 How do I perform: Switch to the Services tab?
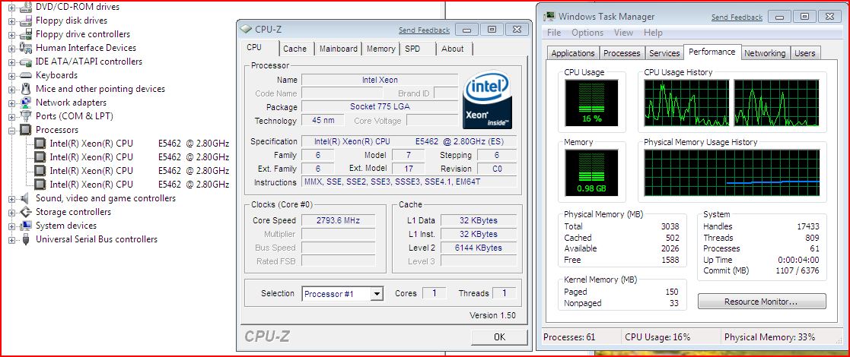point(664,53)
